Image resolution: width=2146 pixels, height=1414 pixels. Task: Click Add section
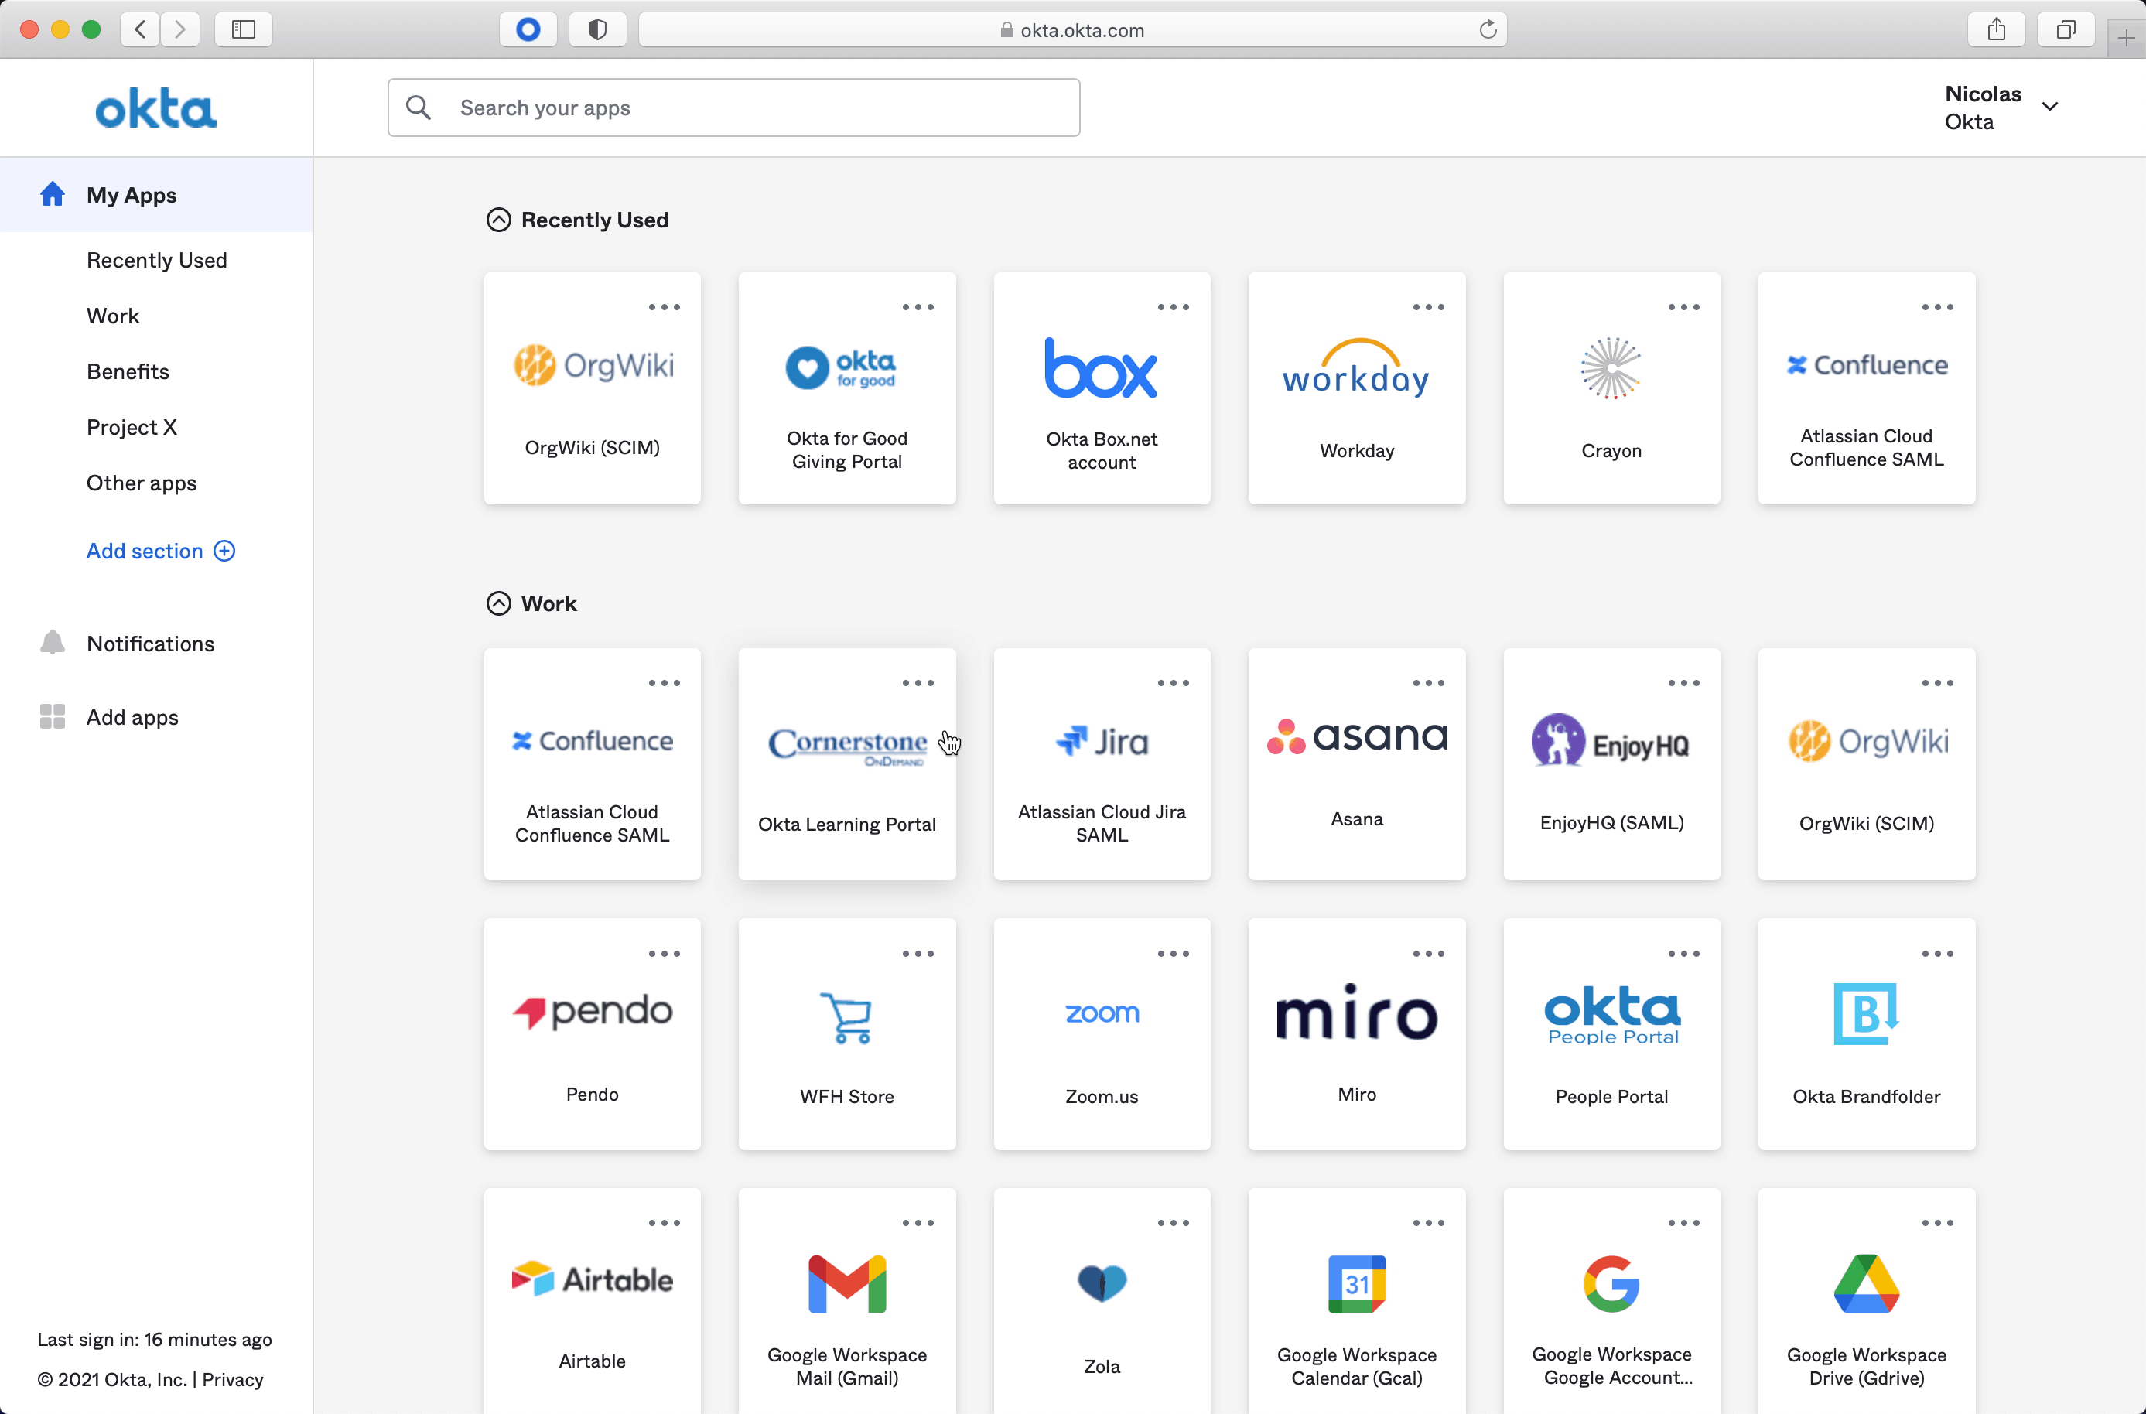pyautogui.click(x=145, y=550)
